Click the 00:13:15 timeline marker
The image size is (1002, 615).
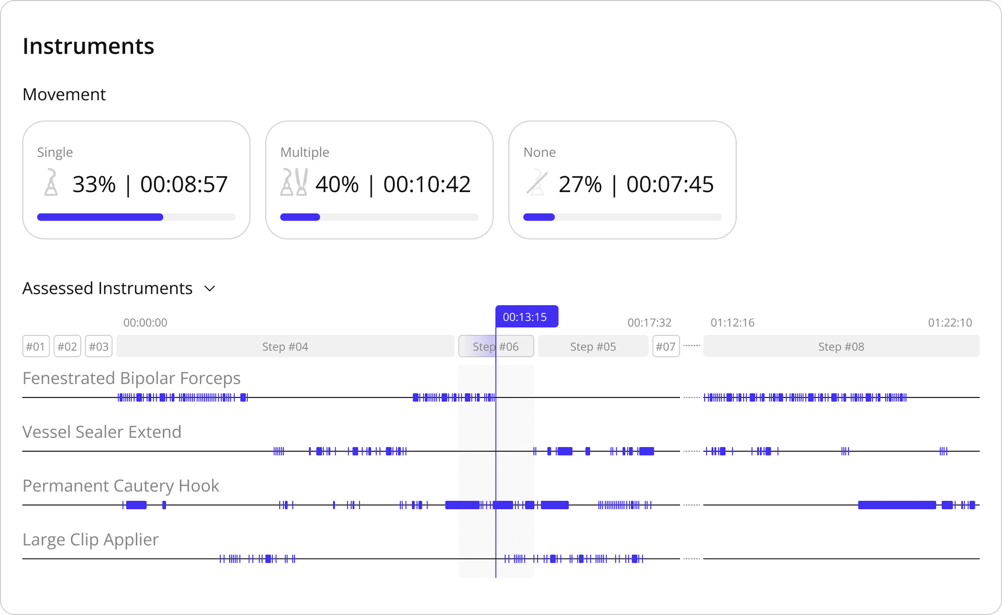coord(526,316)
